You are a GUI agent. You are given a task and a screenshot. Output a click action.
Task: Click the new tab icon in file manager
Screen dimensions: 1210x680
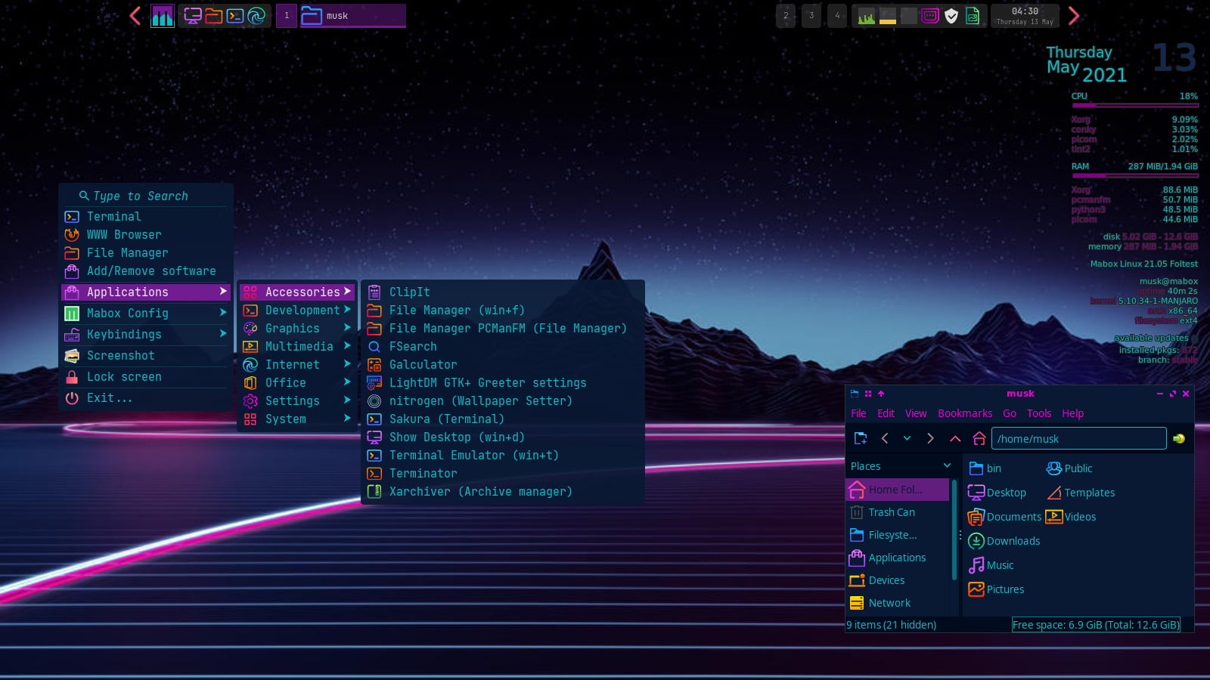861,438
